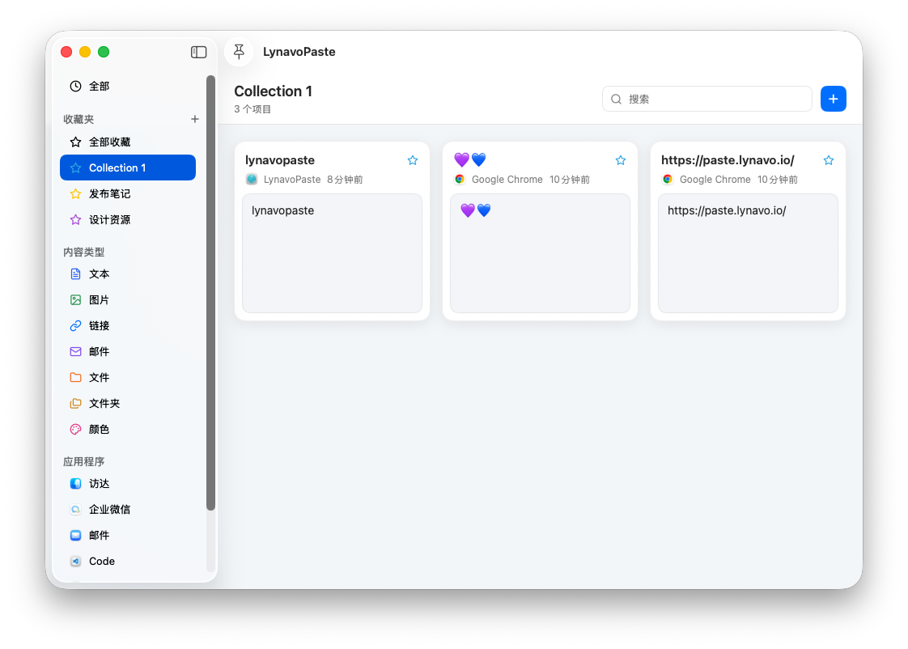Click the sidebar vertical scrollbar
908x649 pixels.
tap(210, 293)
